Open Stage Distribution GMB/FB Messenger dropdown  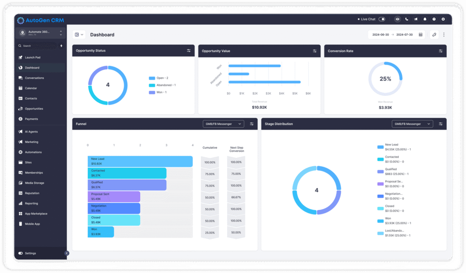[412, 124]
